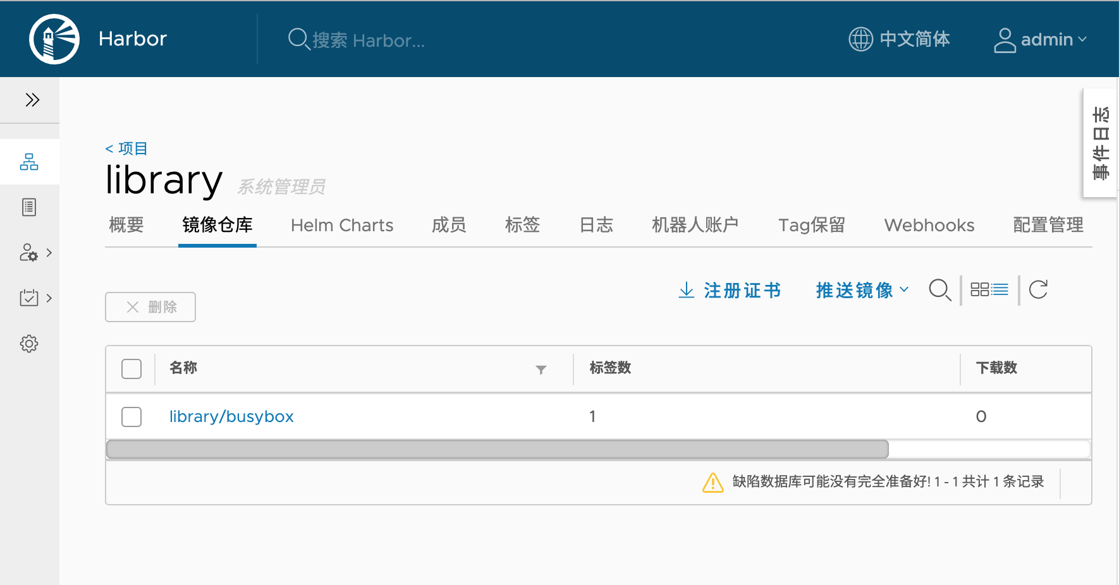Screen dimensions: 1119x585
Task: Click the system settings gear icon
Action: coord(29,344)
